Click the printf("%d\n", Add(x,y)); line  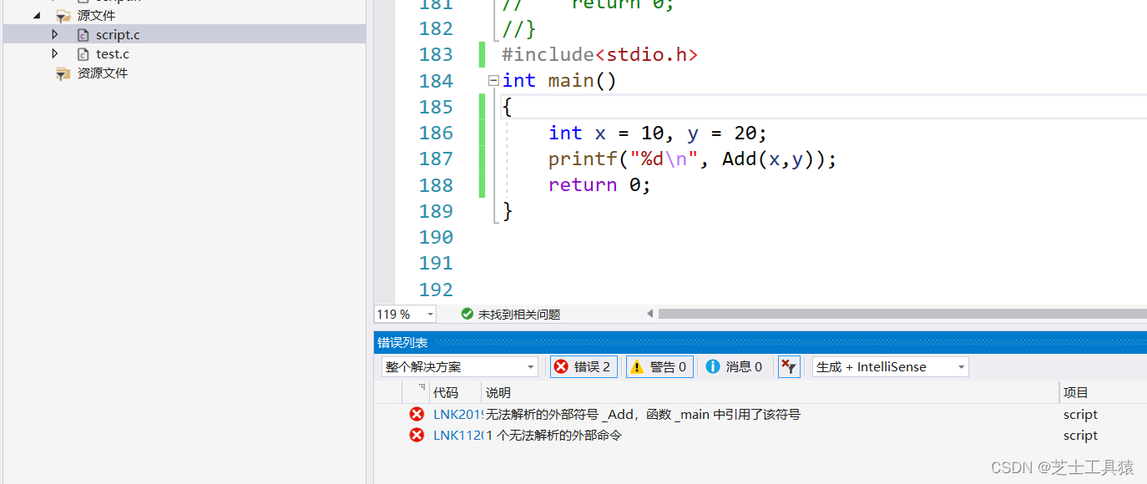[692, 159]
